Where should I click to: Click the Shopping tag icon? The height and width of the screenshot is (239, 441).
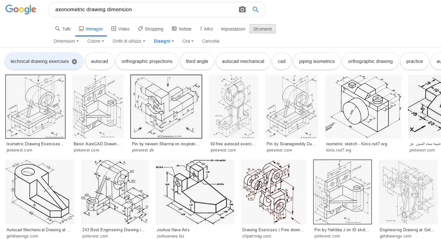click(140, 28)
